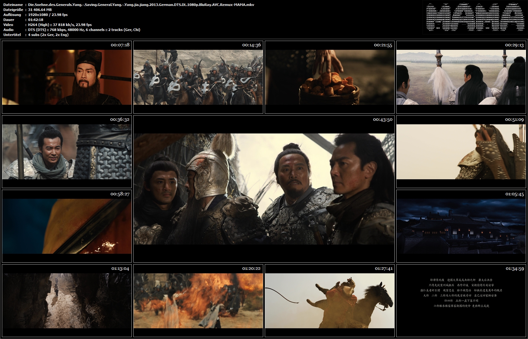Click the night palace thumbnail at 01:05:45
This screenshot has height=339, width=528.
pos(461,226)
